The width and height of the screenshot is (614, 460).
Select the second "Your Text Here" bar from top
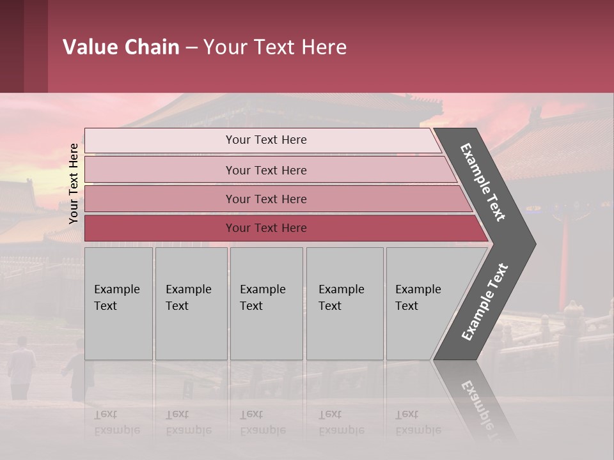tap(265, 170)
